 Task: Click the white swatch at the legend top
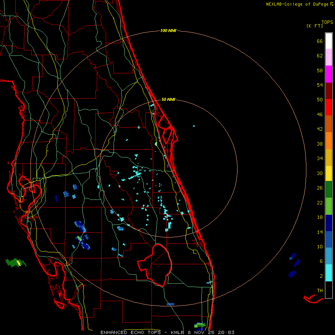[x=329, y=41]
